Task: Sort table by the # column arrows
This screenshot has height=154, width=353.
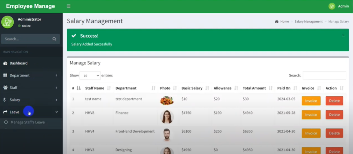Action: [x=79, y=88]
